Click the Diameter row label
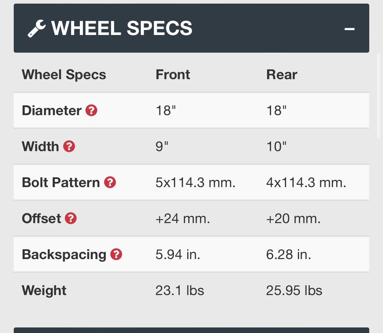 point(51,110)
